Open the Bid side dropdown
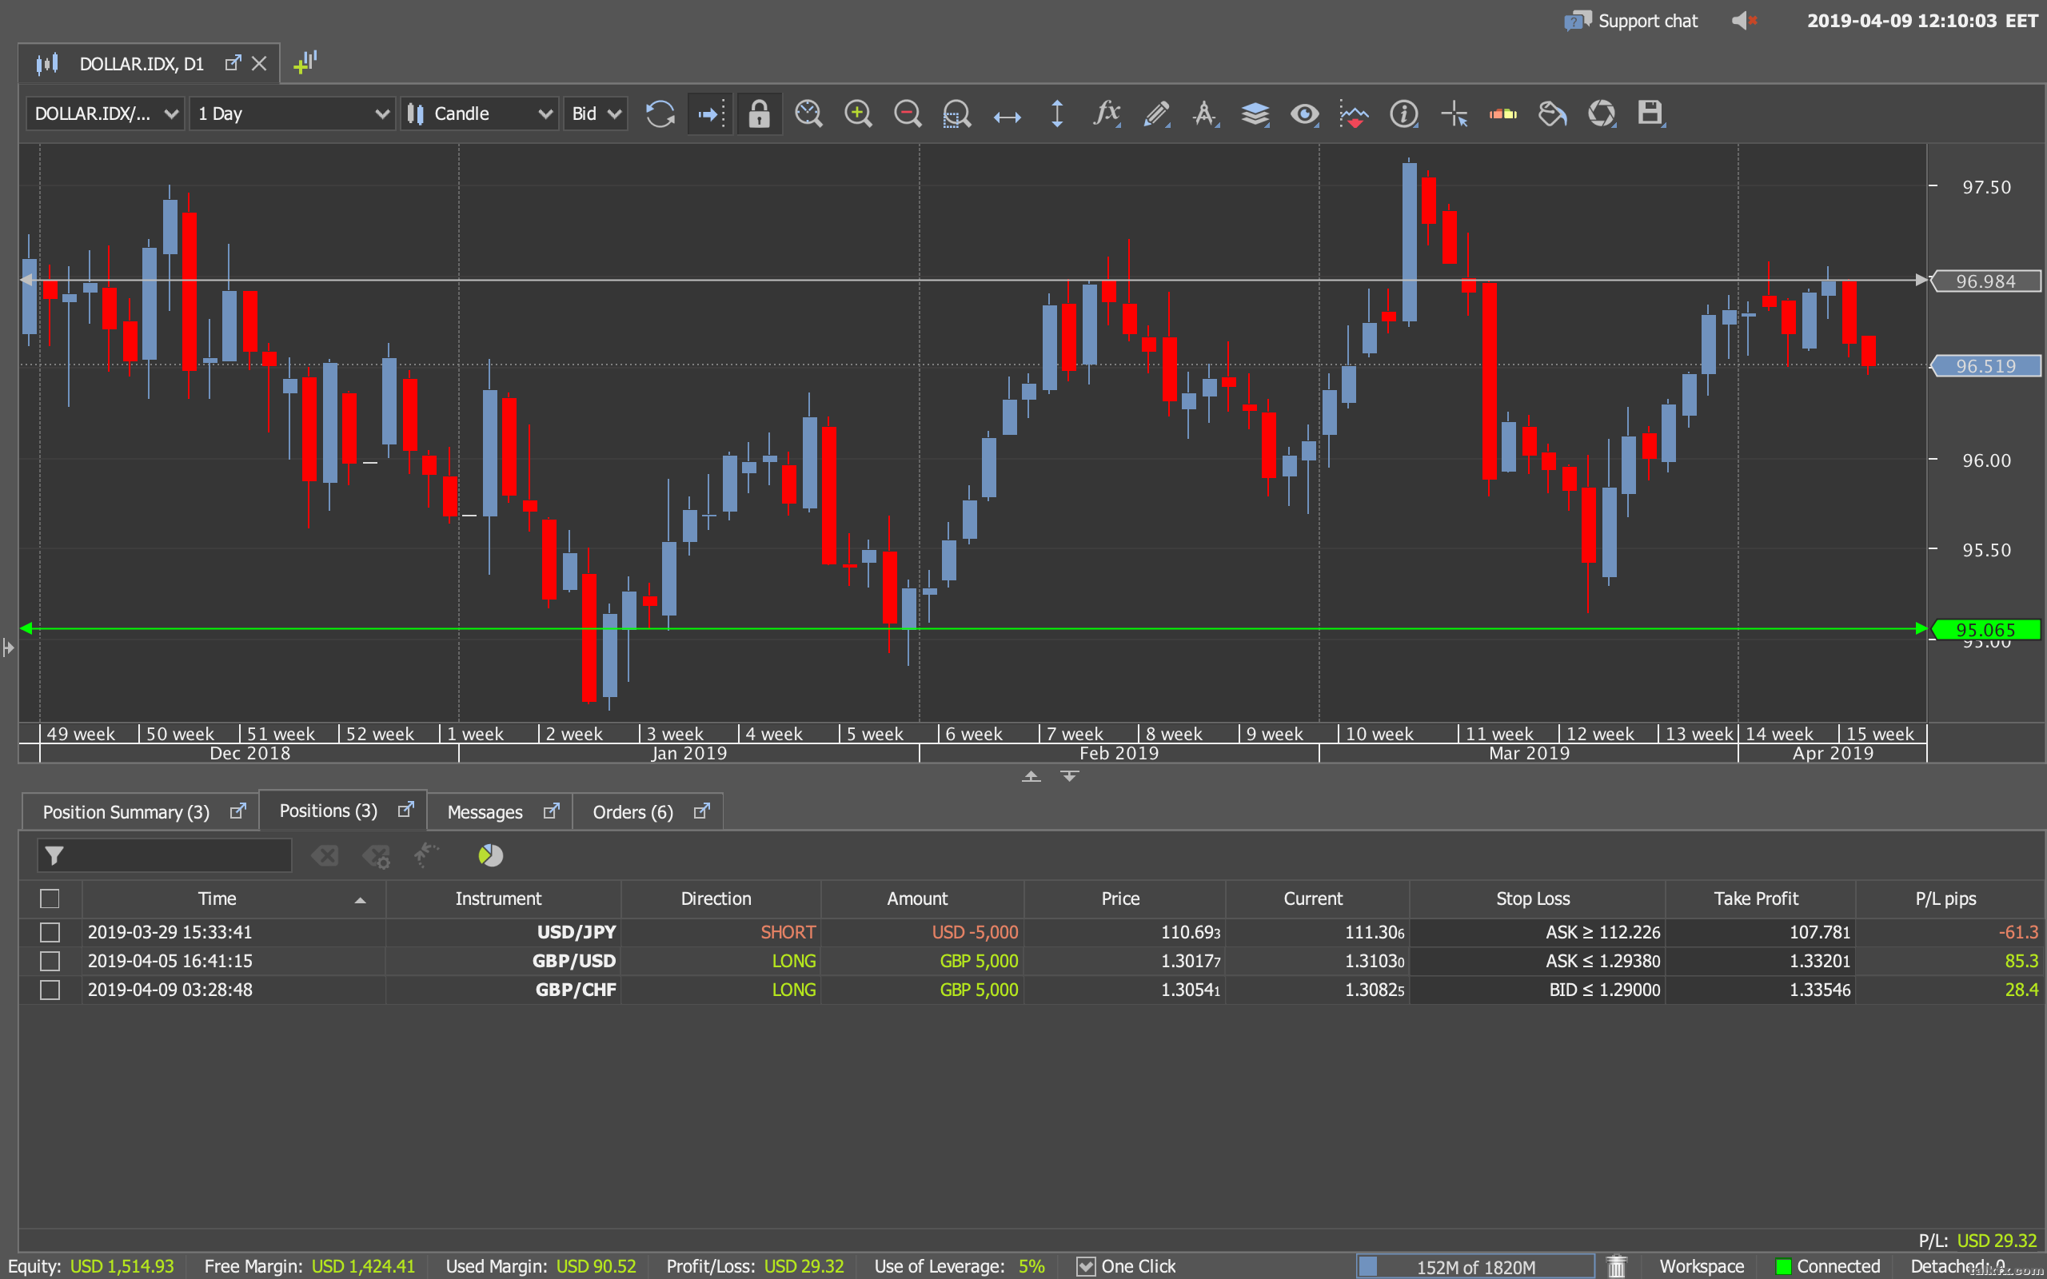 596,114
